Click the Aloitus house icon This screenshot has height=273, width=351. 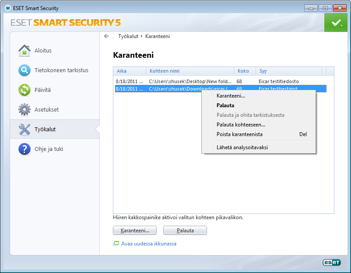point(25,50)
